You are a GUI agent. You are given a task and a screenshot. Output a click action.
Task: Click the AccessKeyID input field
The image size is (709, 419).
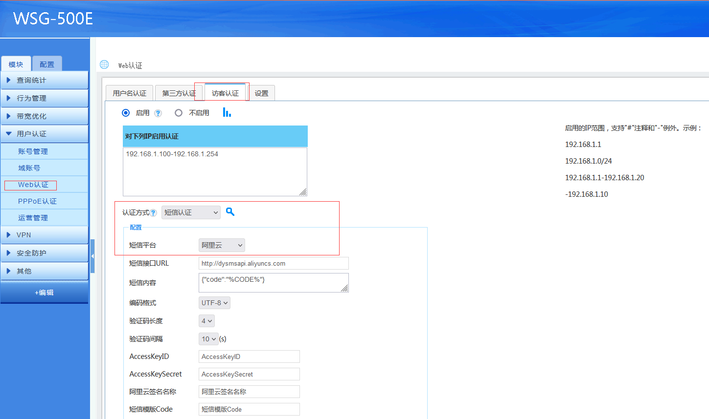(x=249, y=356)
